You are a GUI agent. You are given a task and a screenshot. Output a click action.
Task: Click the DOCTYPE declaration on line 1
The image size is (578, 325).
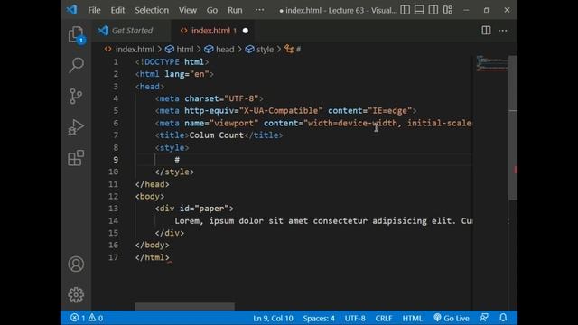click(x=172, y=62)
